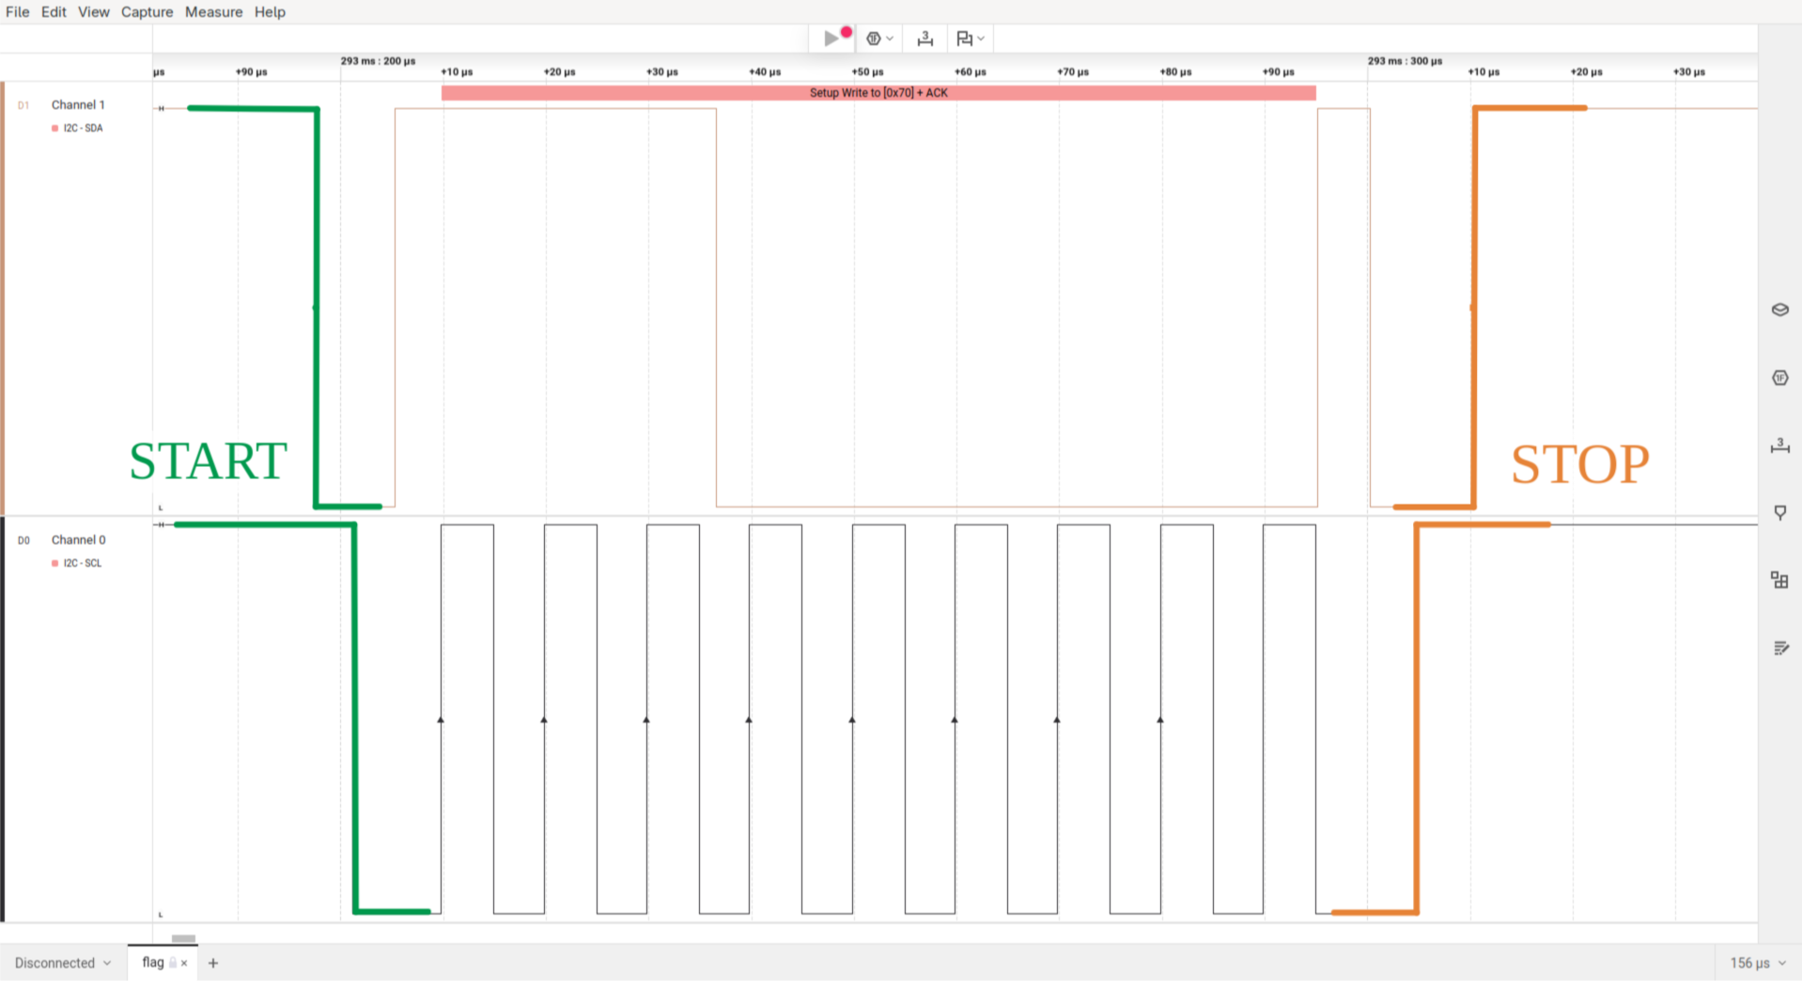Screen dimensions: 1802x981
Task: Click the horizontal scrollbar above the tab bar
Action: coord(182,938)
